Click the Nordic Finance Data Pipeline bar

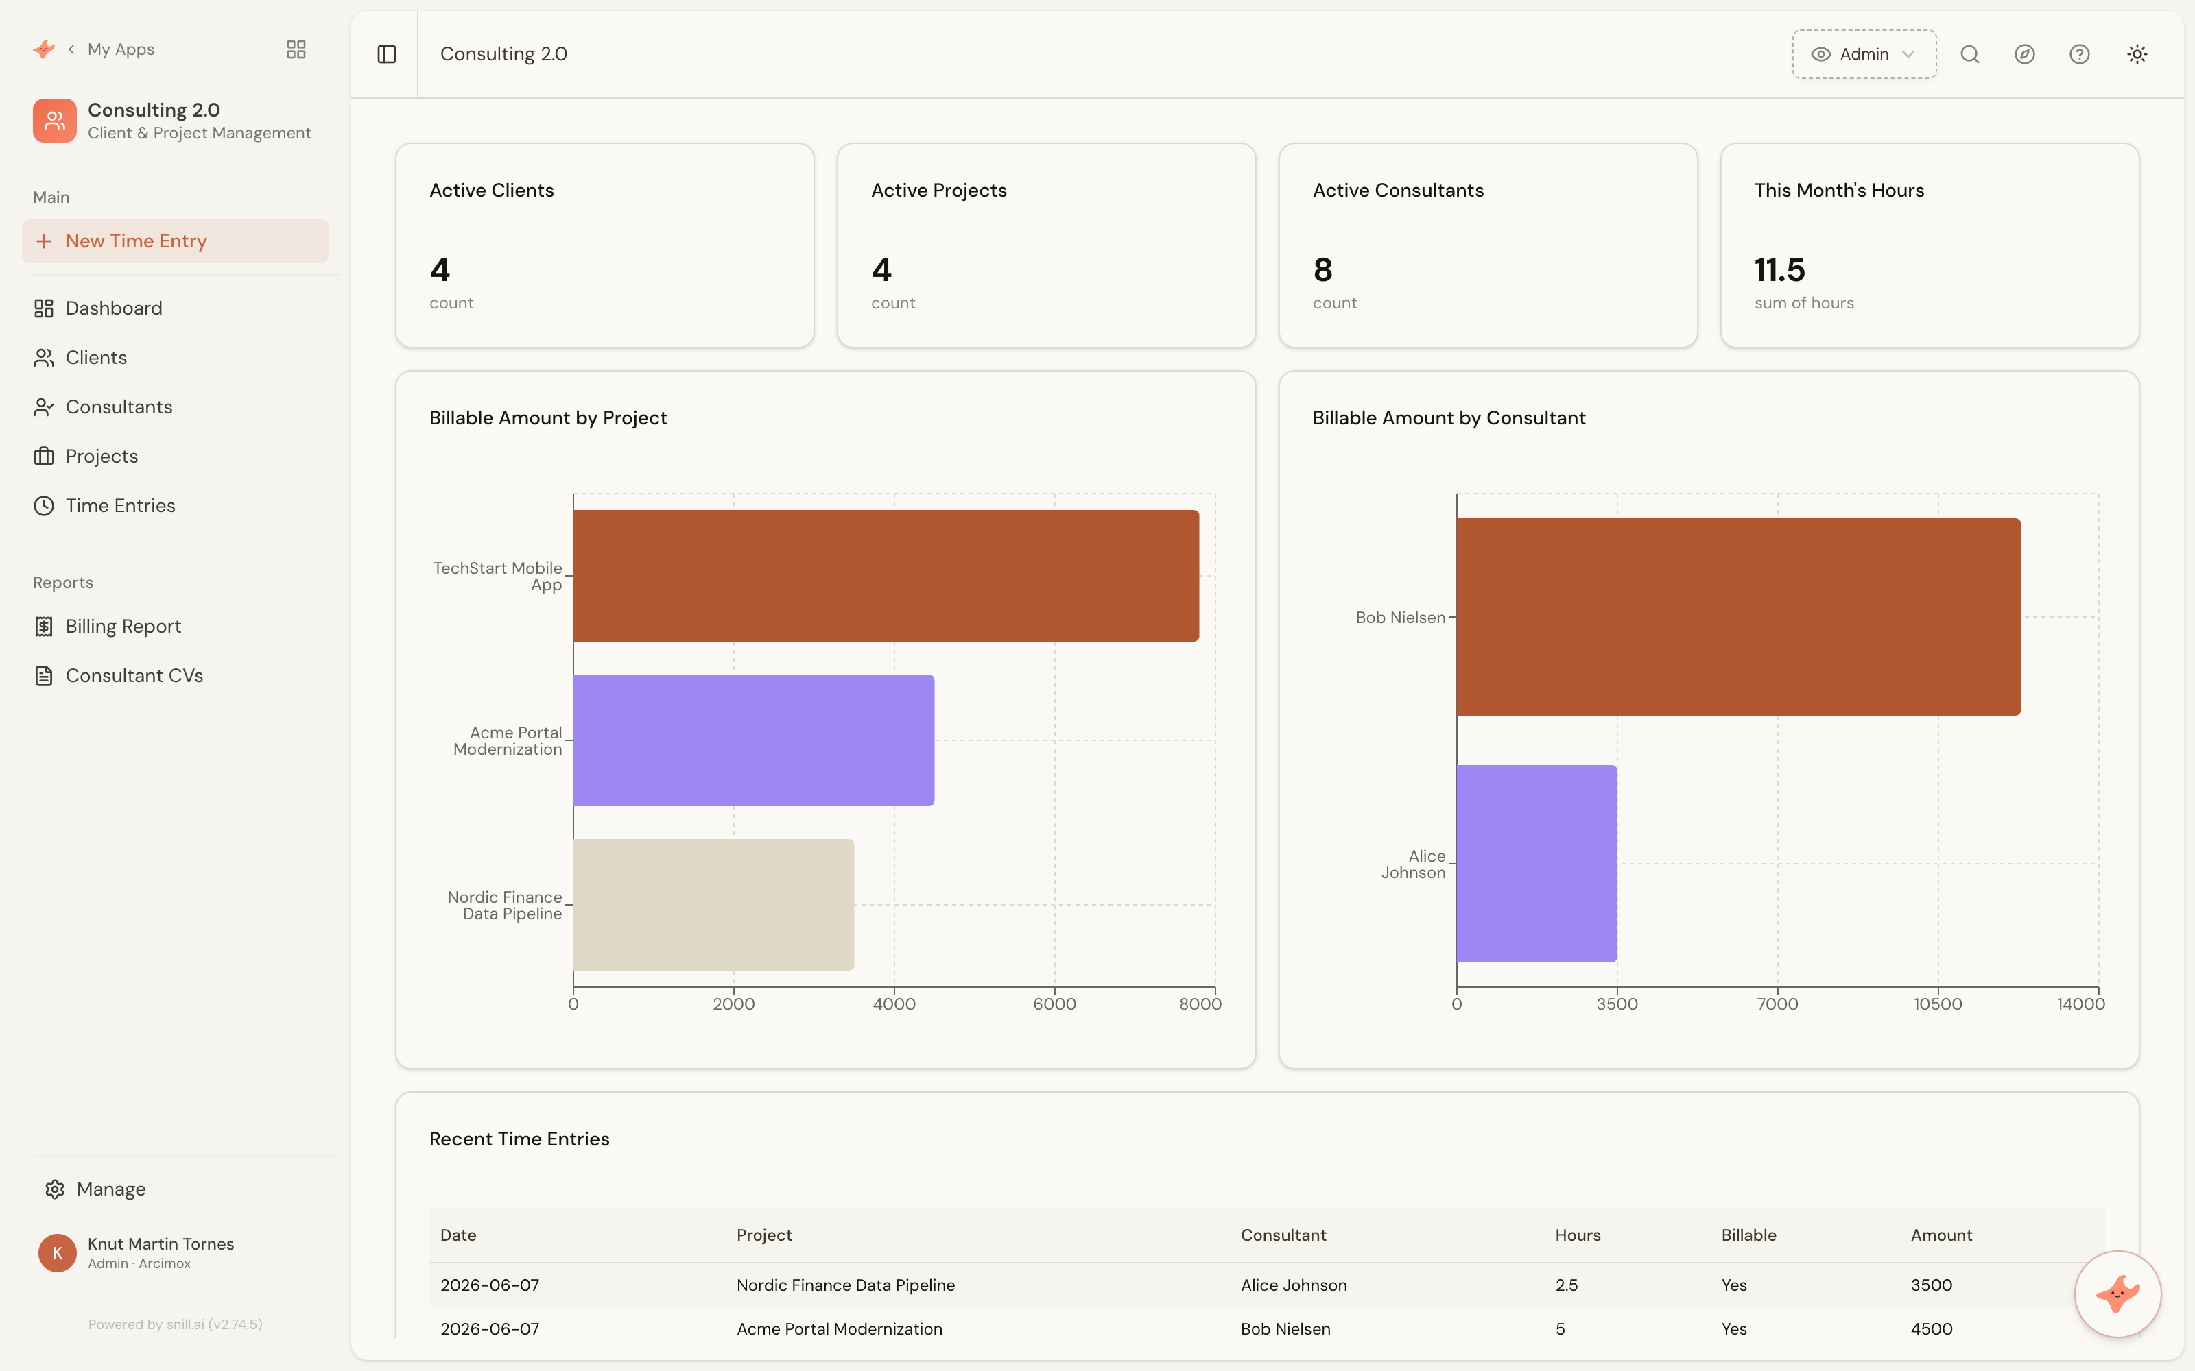coord(714,905)
